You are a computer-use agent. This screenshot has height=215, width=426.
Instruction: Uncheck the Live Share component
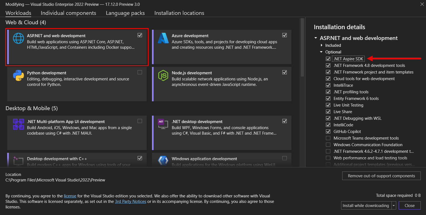point(328,112)
